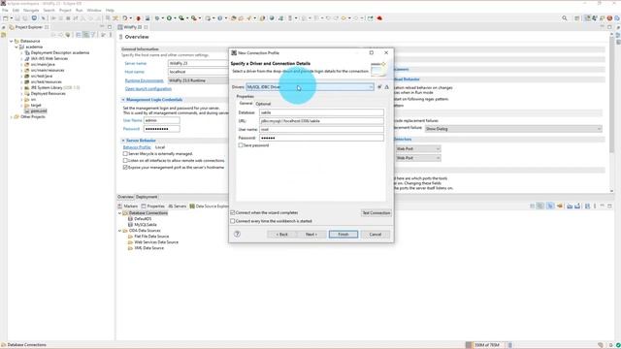Image resolution: width=621 pixels, height=349 pixels.
Task: Open the Show Dialog dropdown
Action: tap(513, 129)
